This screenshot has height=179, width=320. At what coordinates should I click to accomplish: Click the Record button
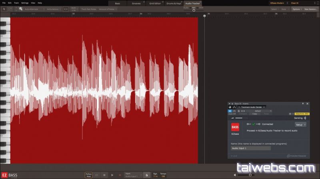tap(120, 175)
